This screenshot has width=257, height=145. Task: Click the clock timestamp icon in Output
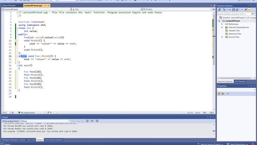tap(97, 121)
